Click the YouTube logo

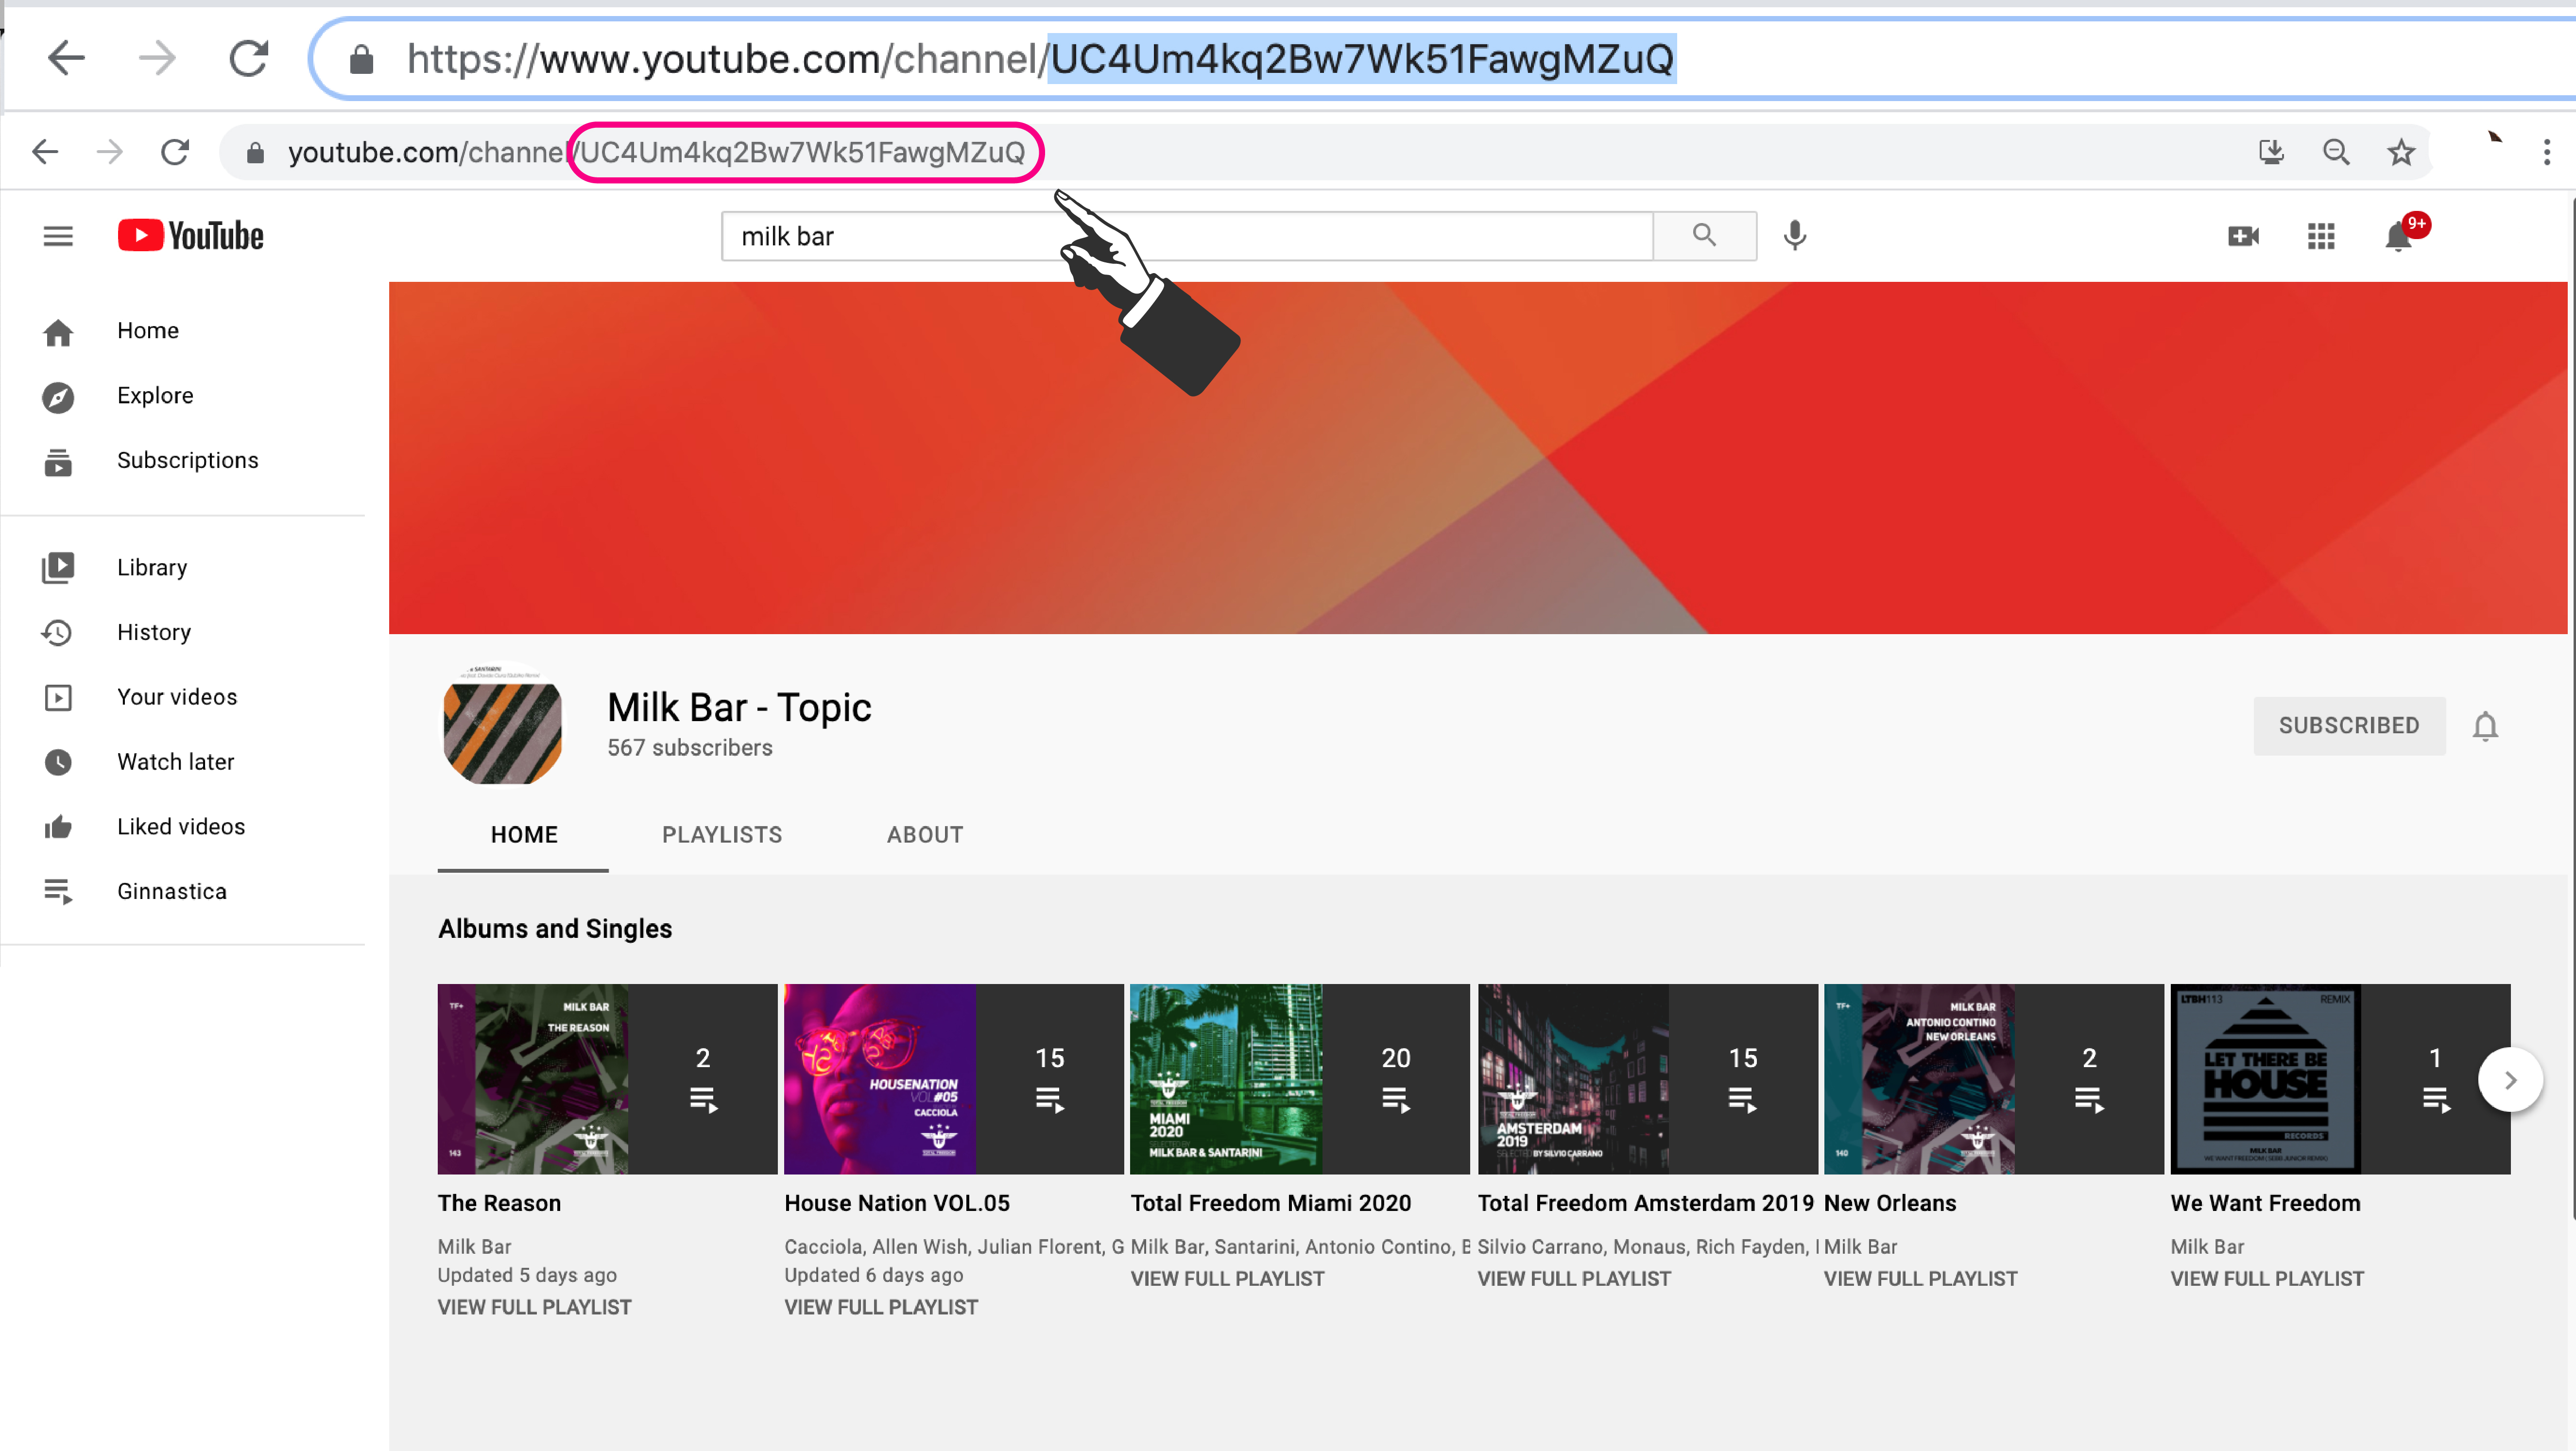coord(191,236)
